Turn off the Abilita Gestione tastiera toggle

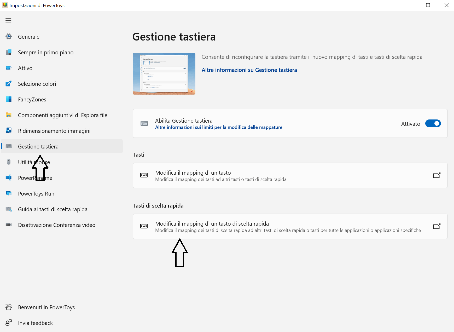tap(433, 123)
